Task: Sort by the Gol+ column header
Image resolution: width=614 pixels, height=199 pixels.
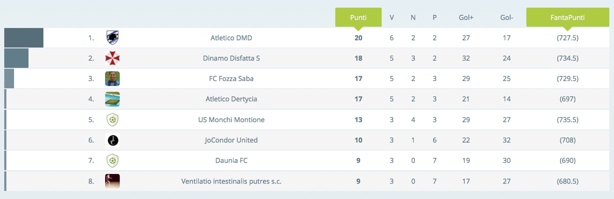Action: pos(466,18)
